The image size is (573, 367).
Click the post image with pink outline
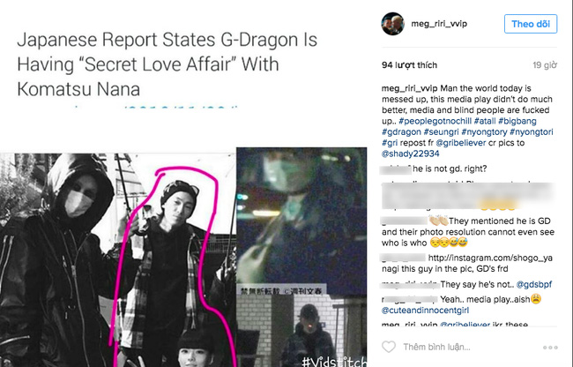click(x=183, y=257)
